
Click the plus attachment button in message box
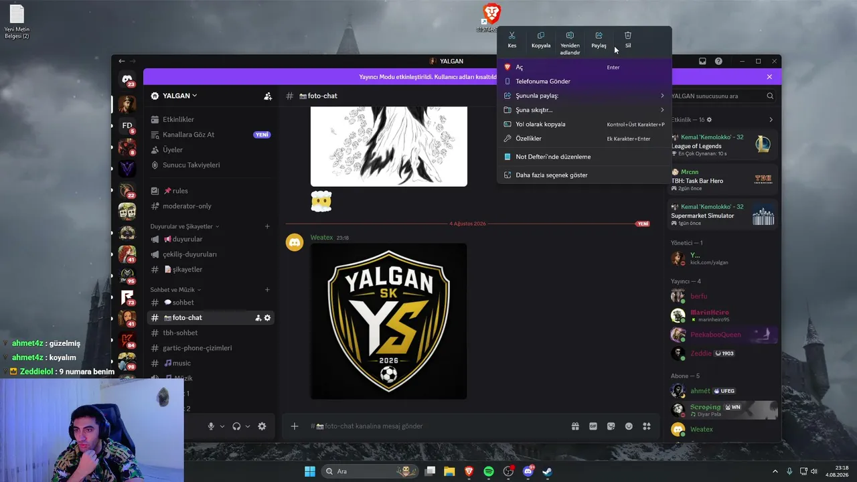pyautogui.click(x=295, y=426)
